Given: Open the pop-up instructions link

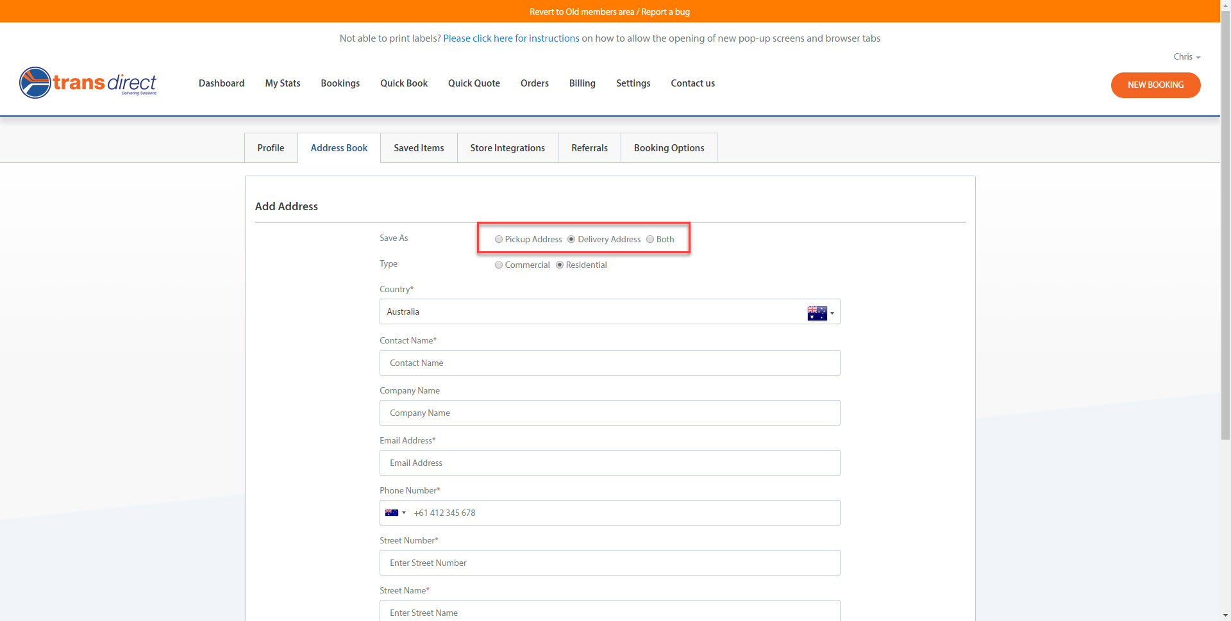Looking at the screenshot, I should 511,38.
